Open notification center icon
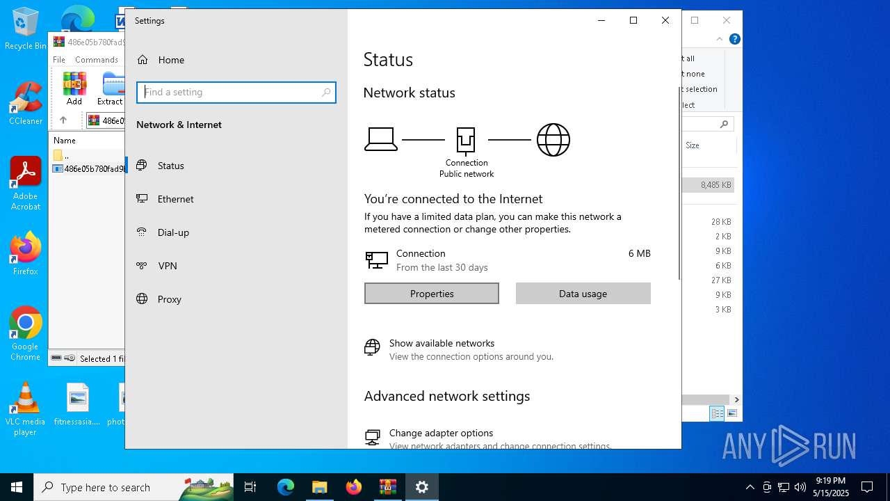The image size is (890, 501). tap(867, 487)
